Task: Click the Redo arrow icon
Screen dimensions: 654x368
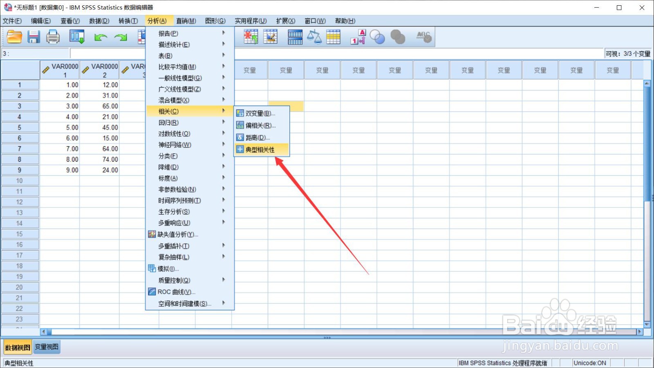Action: coord(121,37)
